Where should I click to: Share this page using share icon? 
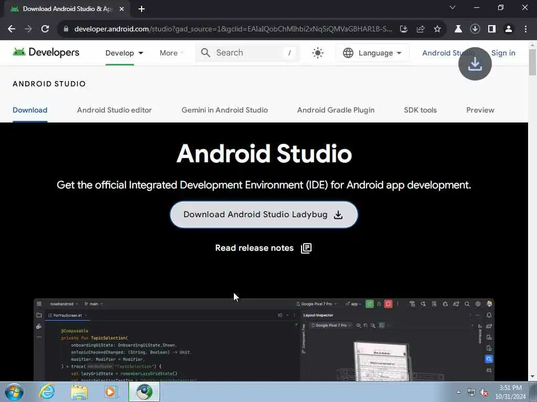pyautogui.click(x=421, y=29)
